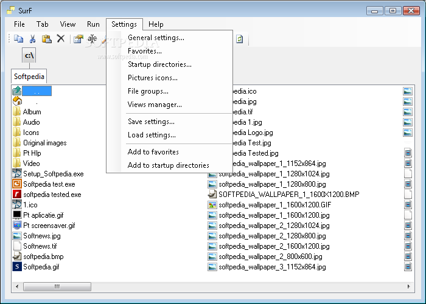Click the softpedia.bmp paint icon

coord(17,256)
